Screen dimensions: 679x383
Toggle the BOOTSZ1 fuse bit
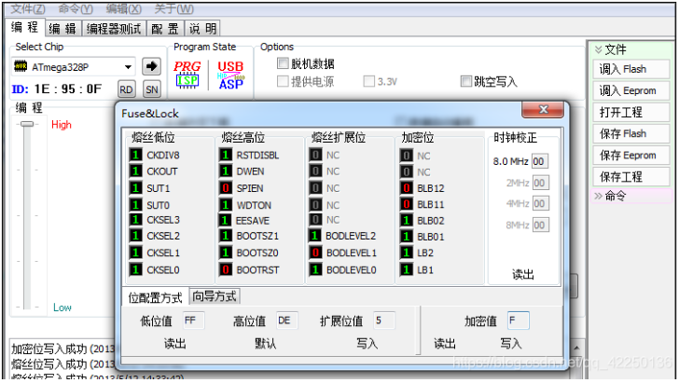tap(225, 236)
